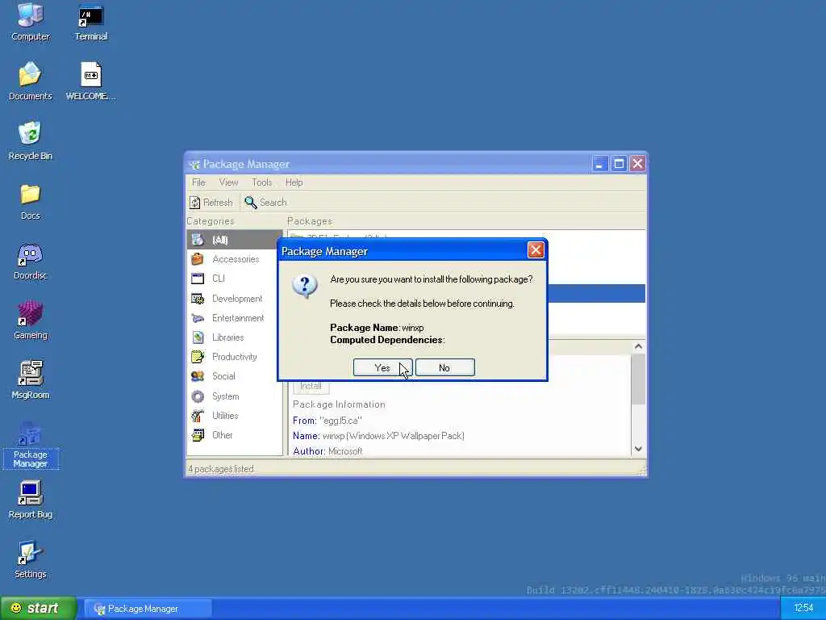Viewport: 826px width, 620px height.
Task: Open the Settings desktop shortcut
Action: 30,559
